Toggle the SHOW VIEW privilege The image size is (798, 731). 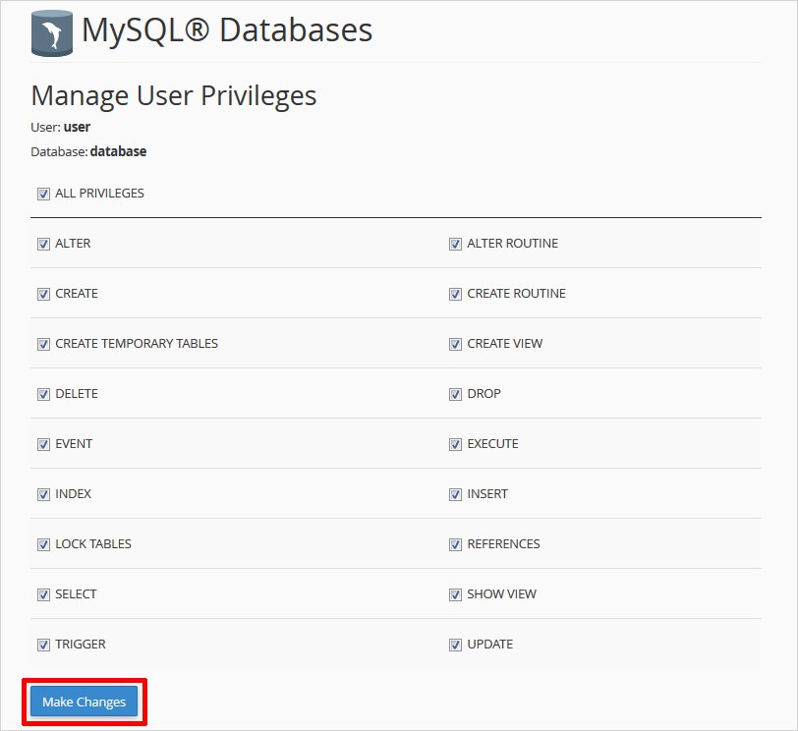click(455, 594)
